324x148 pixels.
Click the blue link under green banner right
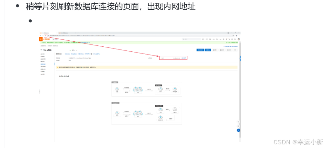pos(230,46)
